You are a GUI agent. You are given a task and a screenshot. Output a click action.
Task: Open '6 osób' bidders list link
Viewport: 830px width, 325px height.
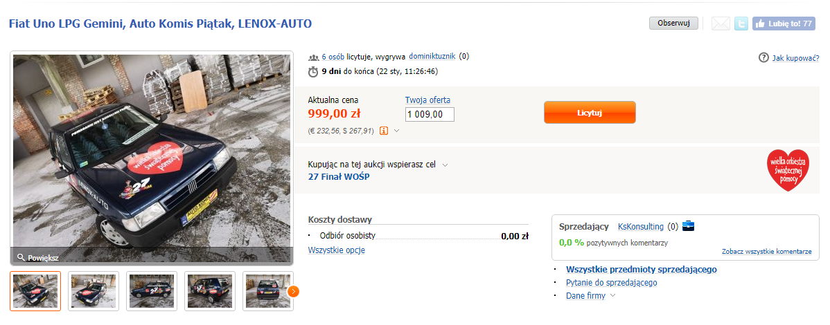[333, 57]
